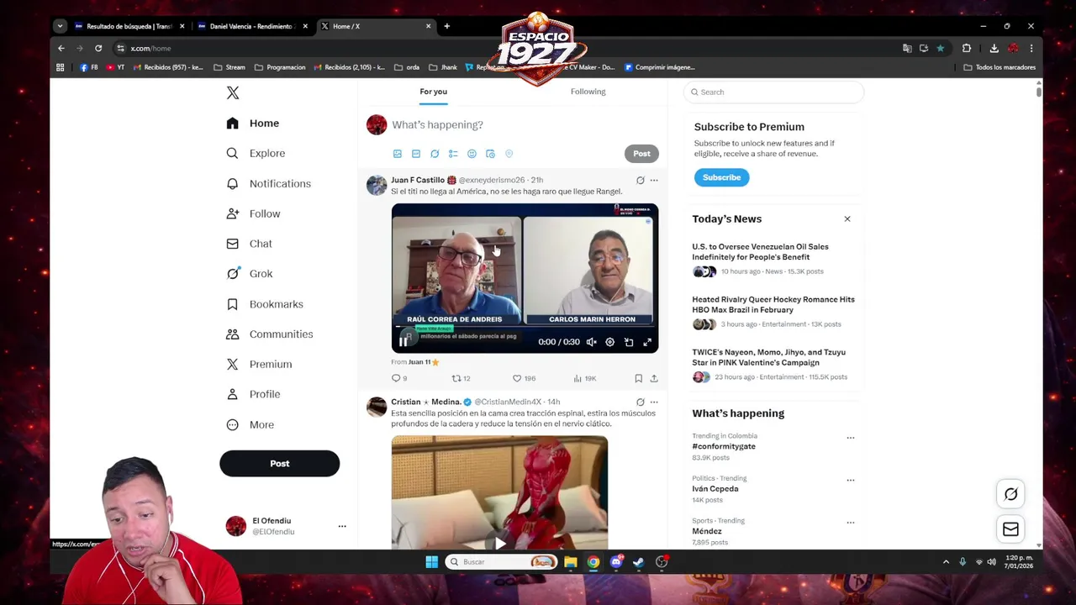This screenshot has height=605, width=1076.
Task: Pause the video in Juan's post
Action: (403, 341)
